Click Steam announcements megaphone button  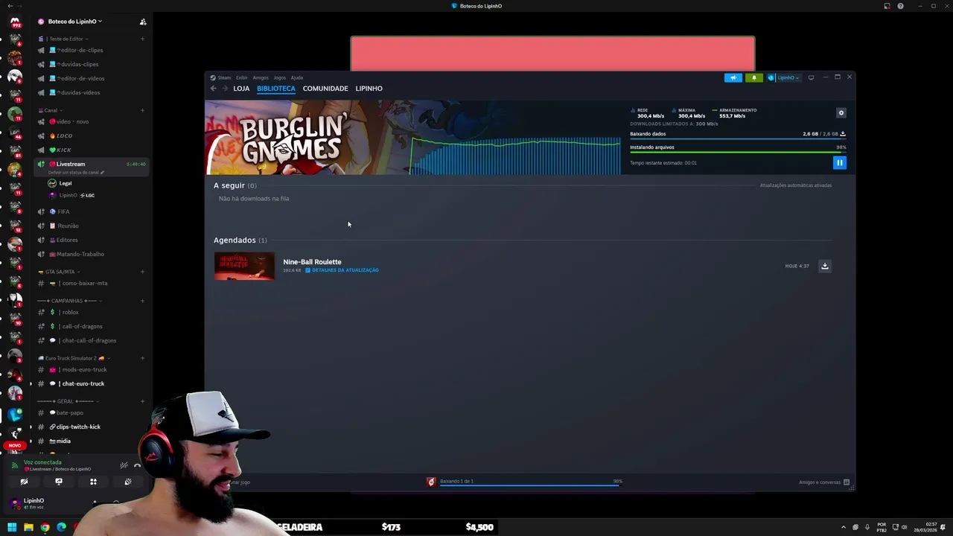[733, 77]
